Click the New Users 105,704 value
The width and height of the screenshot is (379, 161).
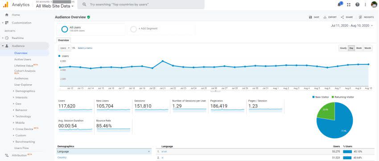(x=105, y=106)
